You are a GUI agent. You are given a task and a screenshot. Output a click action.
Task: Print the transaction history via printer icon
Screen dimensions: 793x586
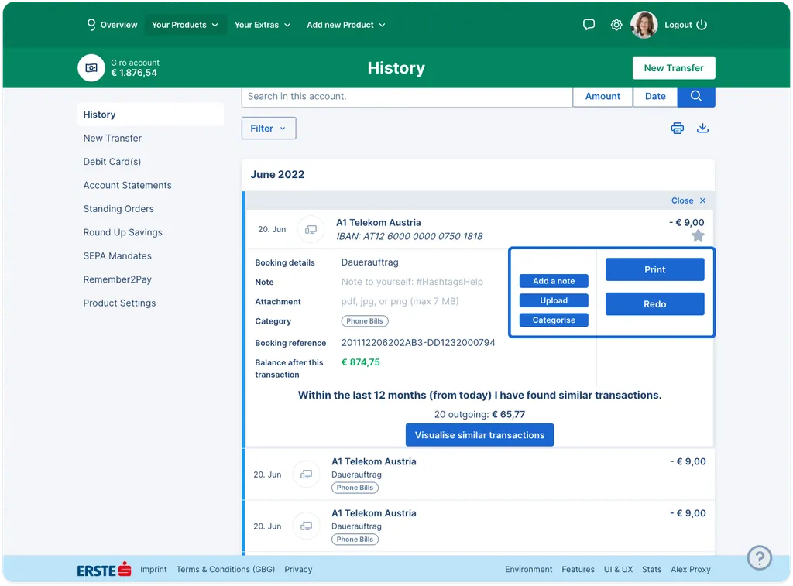(x=677, y=128)
